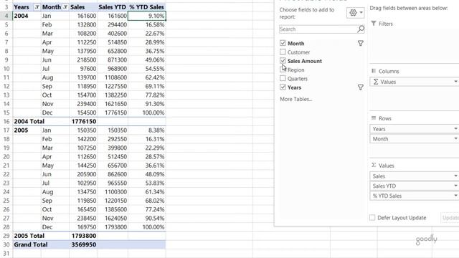Select the cell with sales value 218500
Image resolution: width=459 pixels, height=258 pixels.
click(x=83, y=59)
